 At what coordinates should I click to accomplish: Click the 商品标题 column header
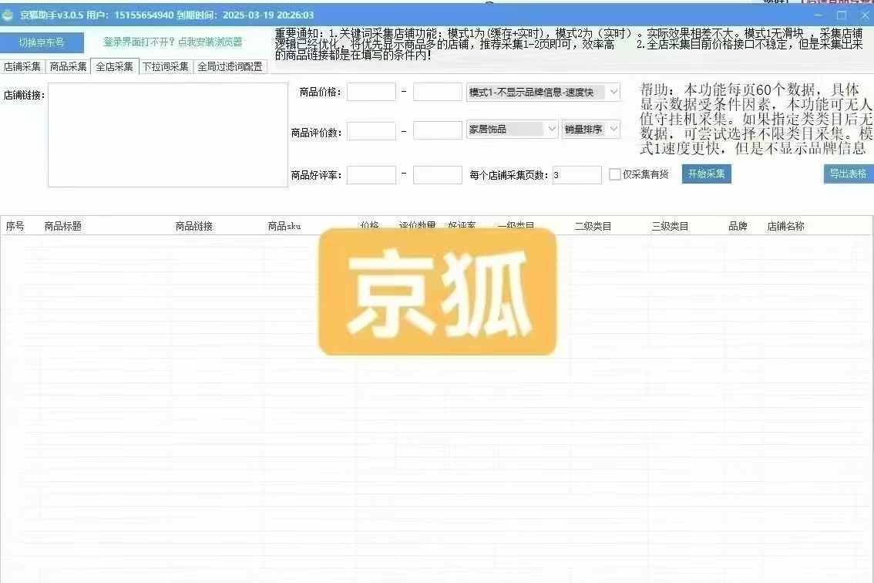[63, 226]
